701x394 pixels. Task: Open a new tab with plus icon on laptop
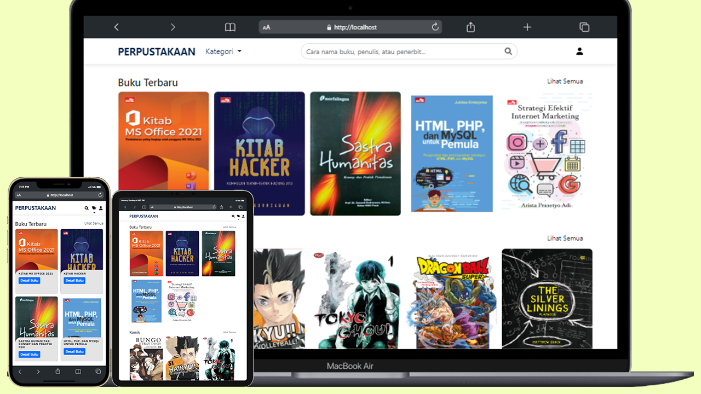527,27
